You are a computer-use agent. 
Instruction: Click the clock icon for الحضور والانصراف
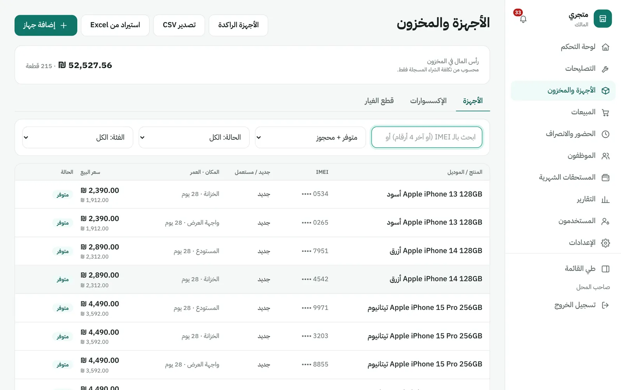[x=605, y=134]
